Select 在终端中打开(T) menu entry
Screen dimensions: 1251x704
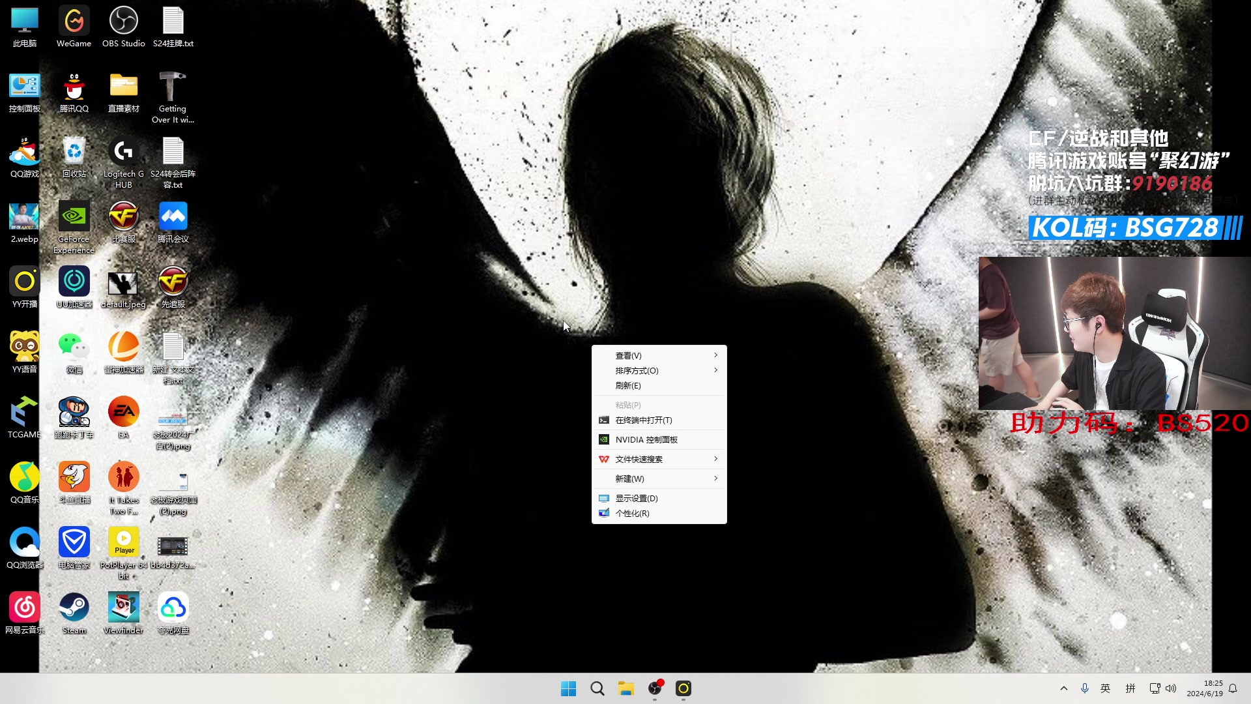[659, 420]
